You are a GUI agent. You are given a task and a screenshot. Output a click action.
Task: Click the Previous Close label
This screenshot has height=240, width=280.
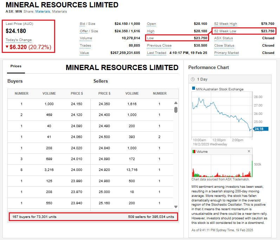(x=159, y=46)
